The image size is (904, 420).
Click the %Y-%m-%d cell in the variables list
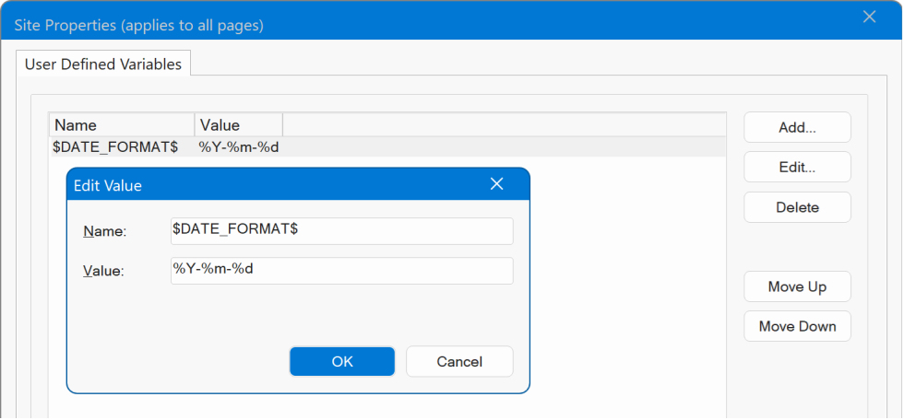click(x=239, y=146)
